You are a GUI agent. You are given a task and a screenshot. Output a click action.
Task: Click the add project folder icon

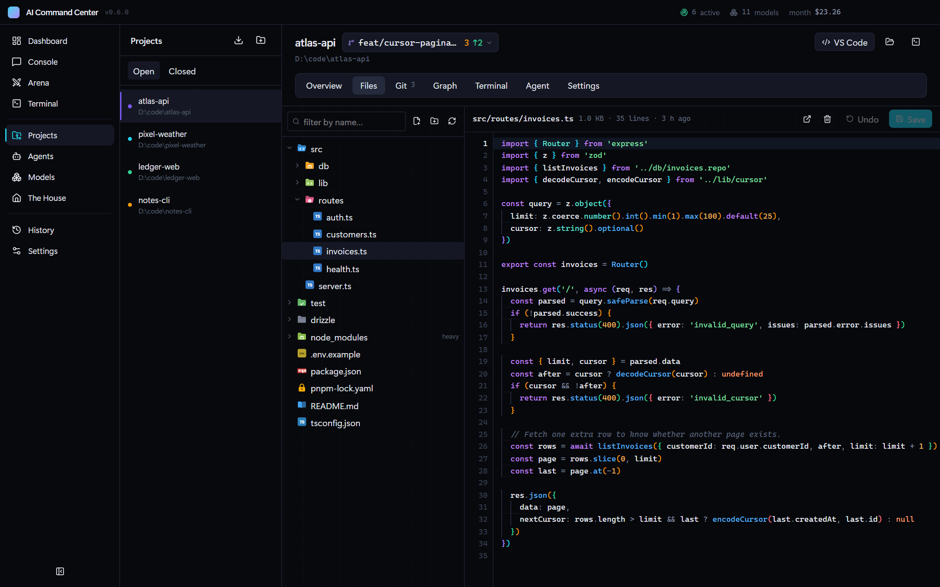(261, 40)
